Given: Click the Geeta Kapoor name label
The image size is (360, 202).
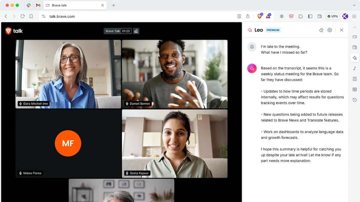Looking at the screenshot, I should pyautogui.click(x=137, y=173).
